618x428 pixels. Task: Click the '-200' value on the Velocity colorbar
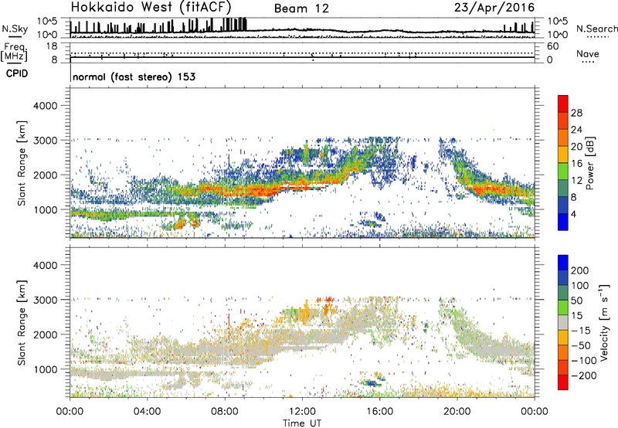pos(584,375)
